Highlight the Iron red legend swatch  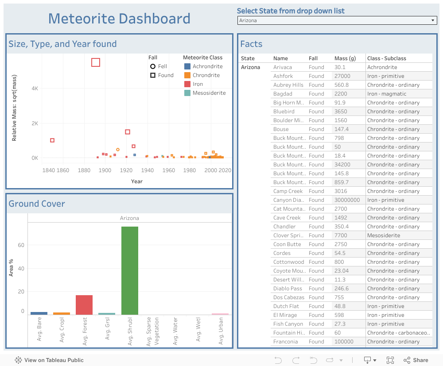187,84
